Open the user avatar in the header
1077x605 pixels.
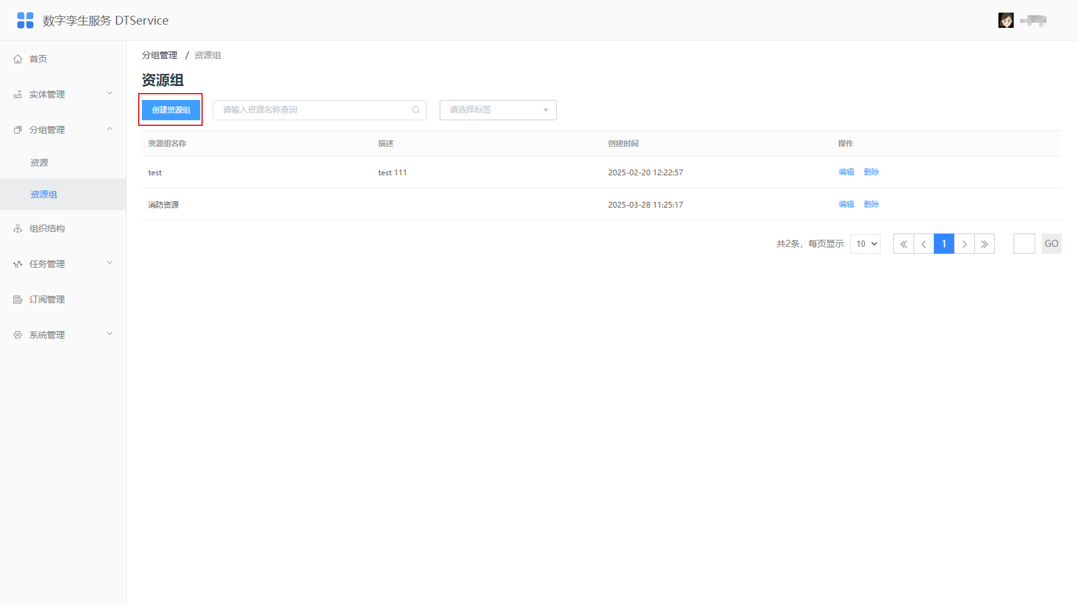point(1006,20)
